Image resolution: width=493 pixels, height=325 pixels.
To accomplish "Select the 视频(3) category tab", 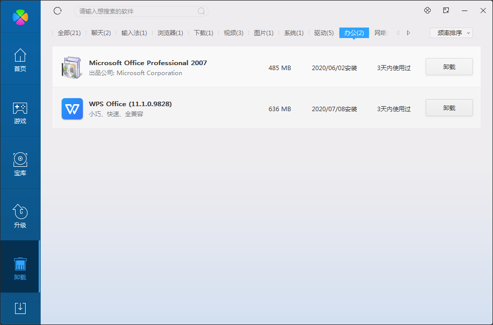I will coord(233,33).
